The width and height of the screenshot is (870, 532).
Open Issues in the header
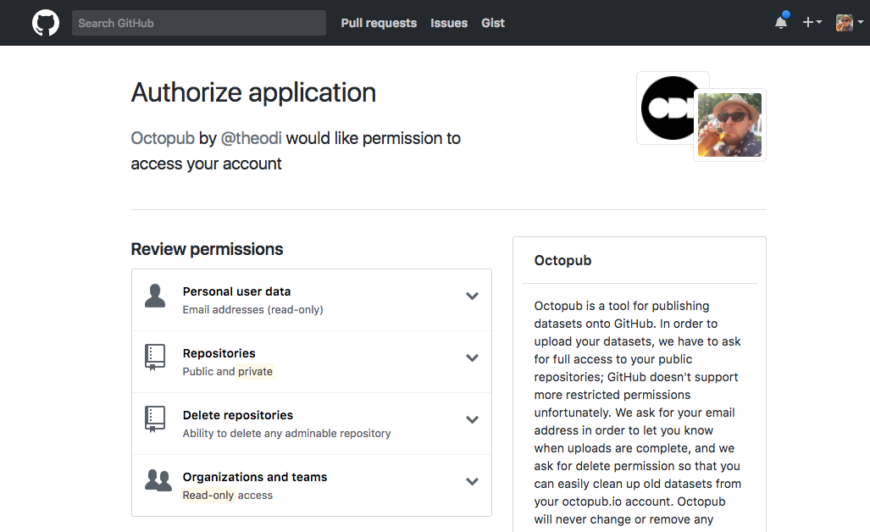coord(449,23)
